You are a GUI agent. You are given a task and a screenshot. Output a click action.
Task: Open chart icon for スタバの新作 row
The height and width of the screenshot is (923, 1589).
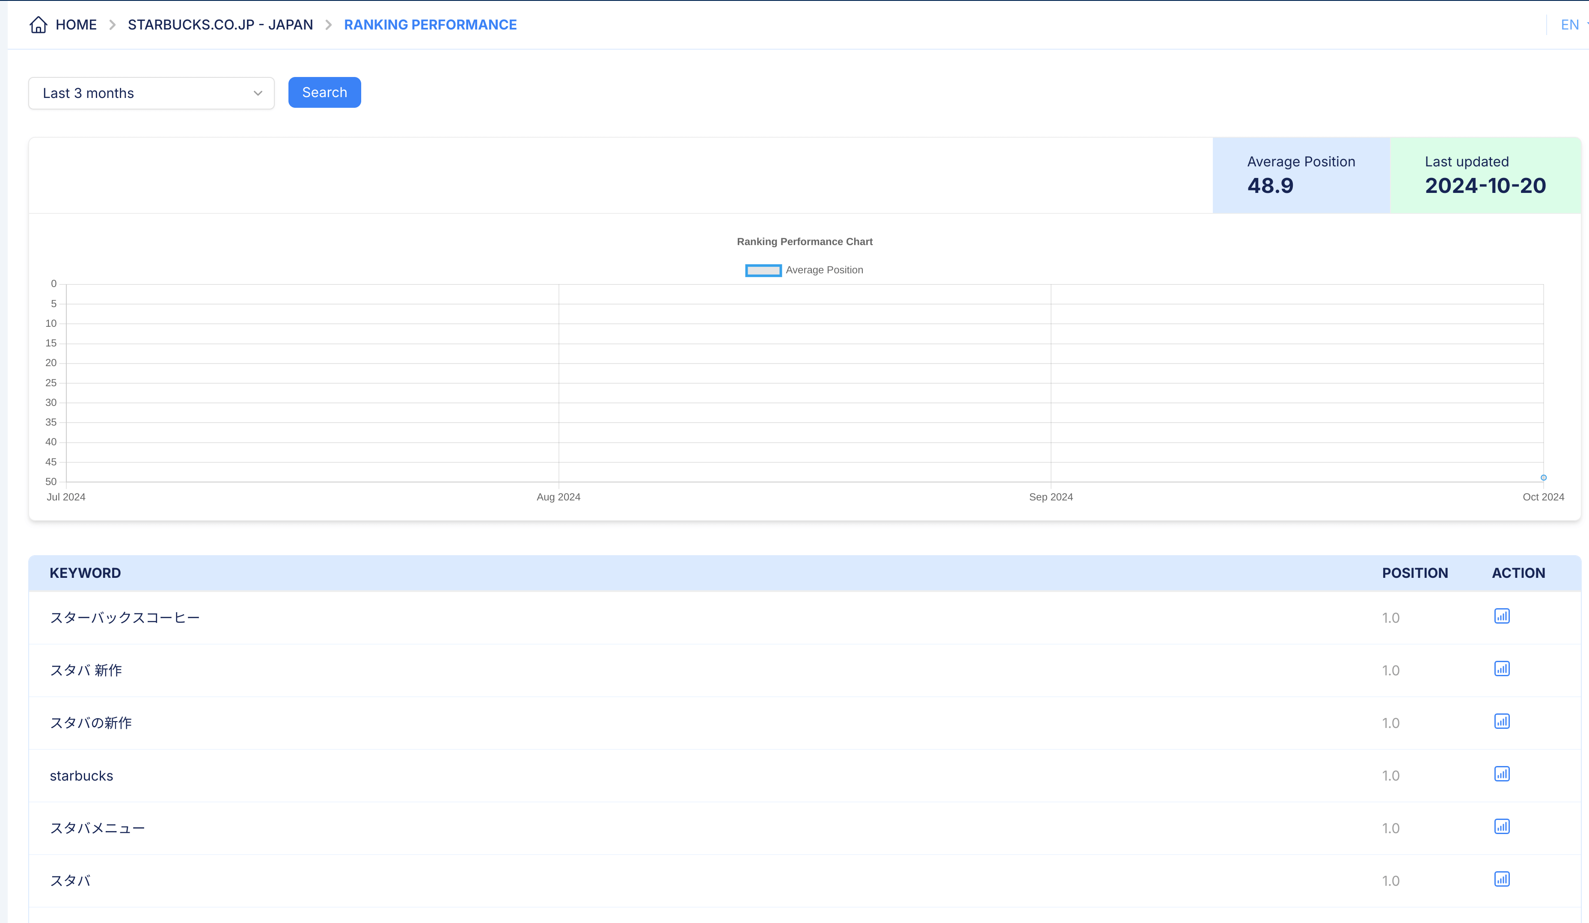[1501, 722]
